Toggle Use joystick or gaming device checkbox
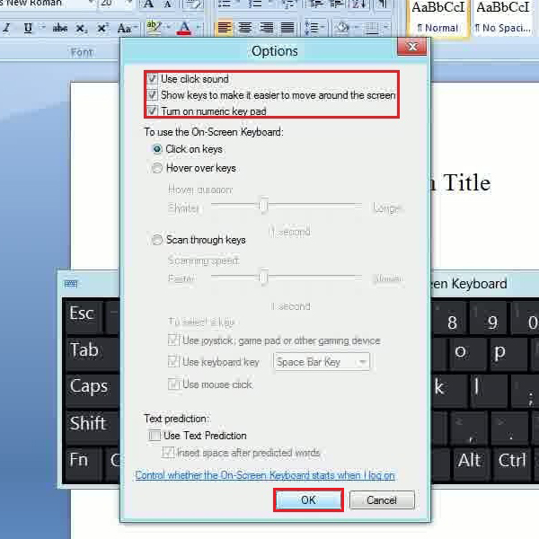 point(173,340)
